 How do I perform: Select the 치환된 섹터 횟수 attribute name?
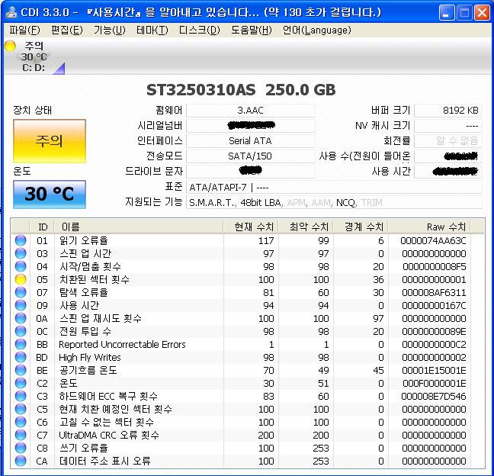[x=95, y=279]
